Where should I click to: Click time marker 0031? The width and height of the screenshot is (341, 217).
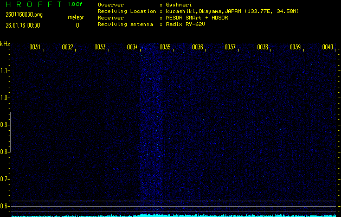[35, 47]
